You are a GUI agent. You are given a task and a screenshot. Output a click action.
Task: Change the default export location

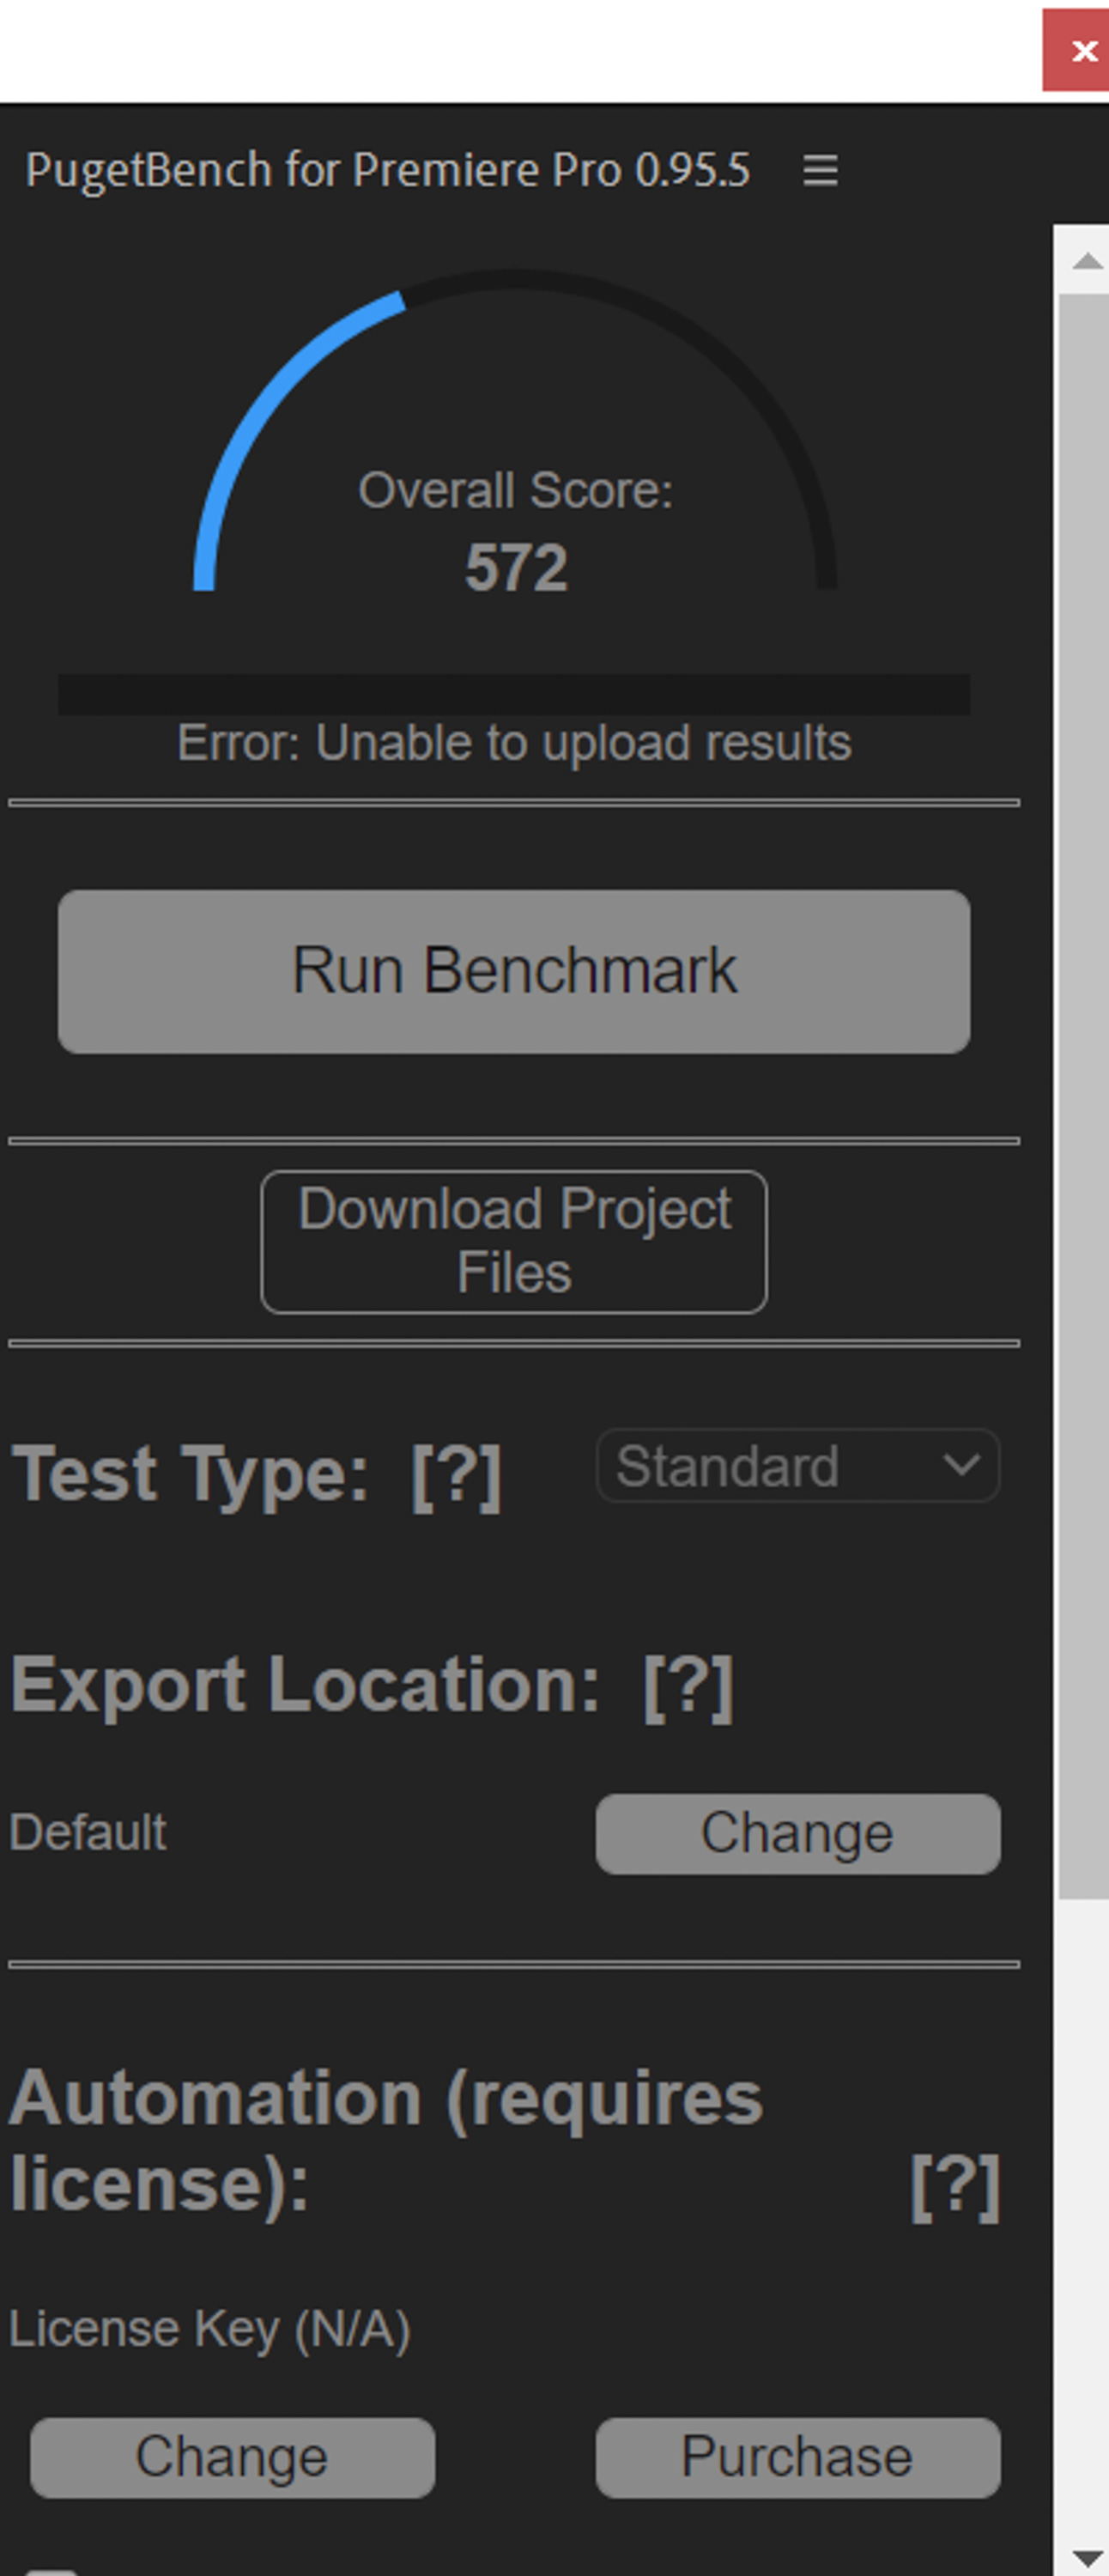798,1833
